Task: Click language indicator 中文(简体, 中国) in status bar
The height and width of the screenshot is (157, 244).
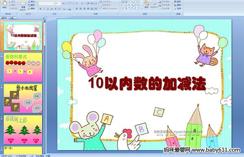Action: (43, 156)
